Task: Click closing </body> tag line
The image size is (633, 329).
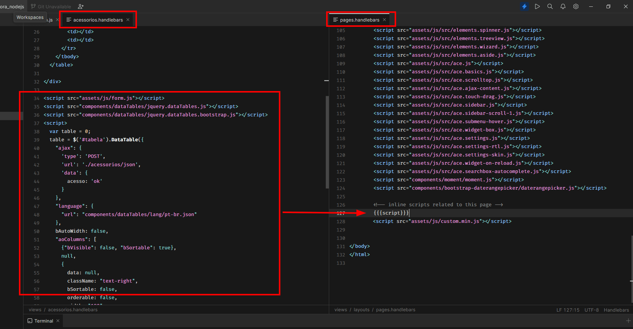Action: [359, 246]
